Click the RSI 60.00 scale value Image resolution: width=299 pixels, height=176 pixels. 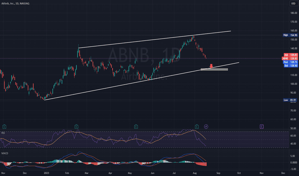293,136
